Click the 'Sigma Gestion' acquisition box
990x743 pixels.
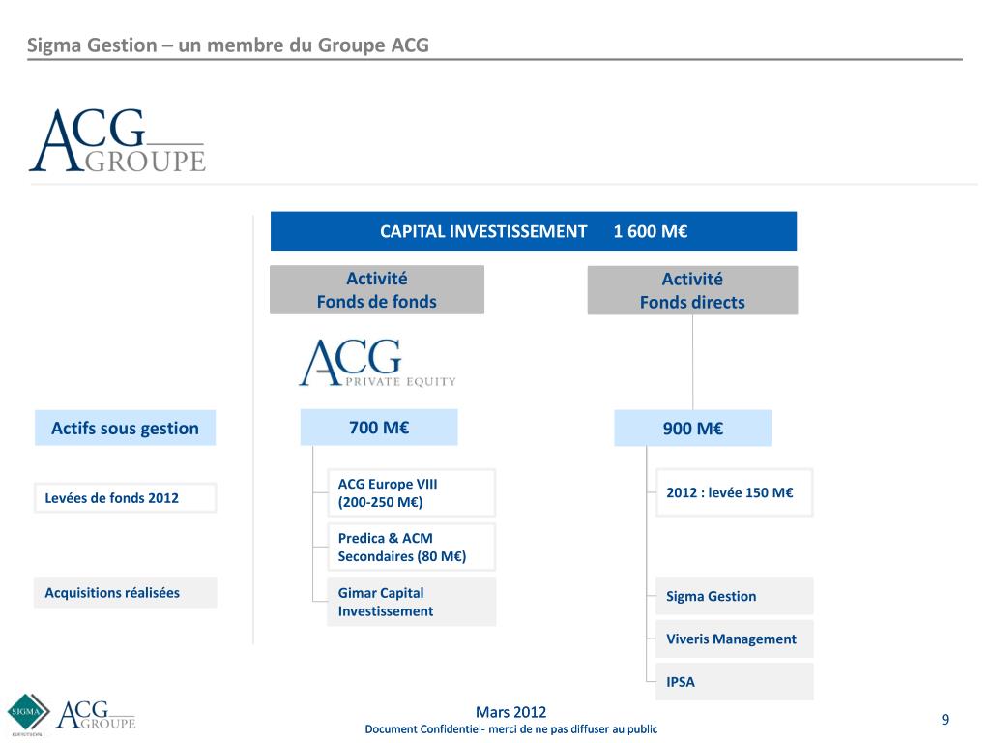(735, 596)
